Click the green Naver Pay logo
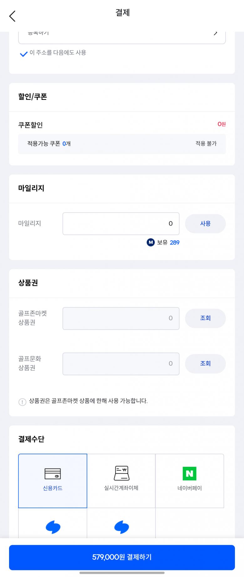The height and width of the screenshot is (577, 244). click(x=190, y=473)
